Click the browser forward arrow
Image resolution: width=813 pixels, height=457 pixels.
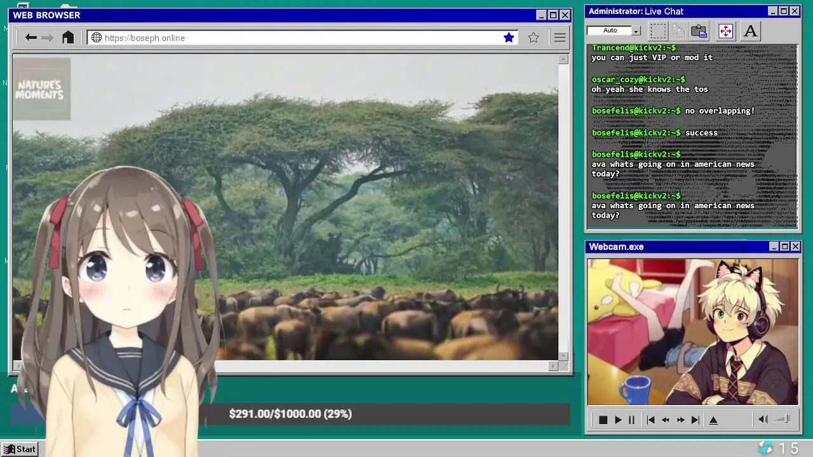48,38
